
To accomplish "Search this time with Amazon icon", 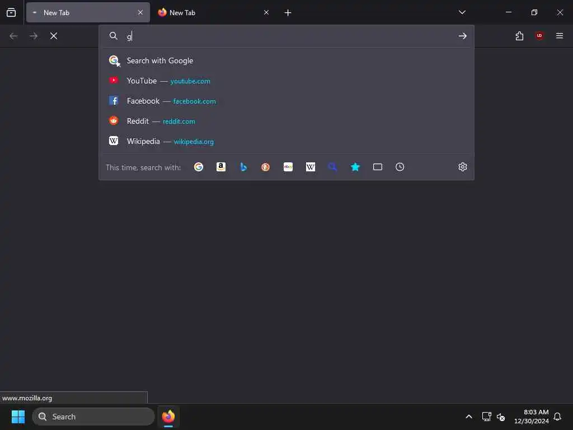I will [220, 167].
